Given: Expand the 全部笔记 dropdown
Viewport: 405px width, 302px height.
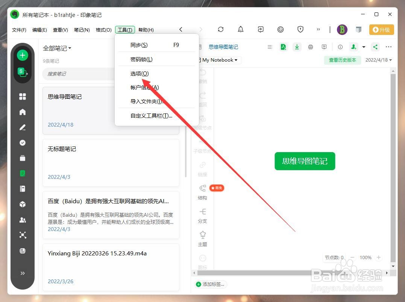Looking at the screenshot, I should pyautogui.click(x=57, y=48).
